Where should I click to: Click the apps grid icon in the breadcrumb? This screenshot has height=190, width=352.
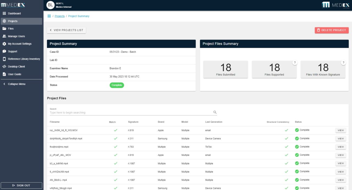[x=49, y=16]
